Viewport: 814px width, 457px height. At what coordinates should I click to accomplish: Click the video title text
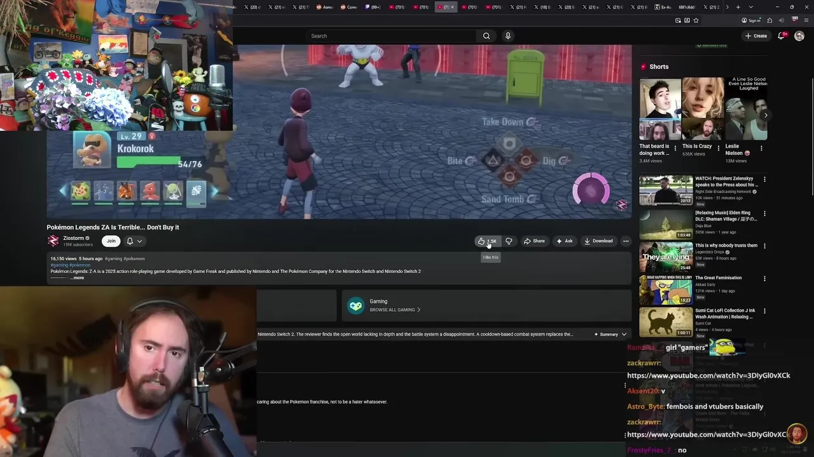click(113, 227)
